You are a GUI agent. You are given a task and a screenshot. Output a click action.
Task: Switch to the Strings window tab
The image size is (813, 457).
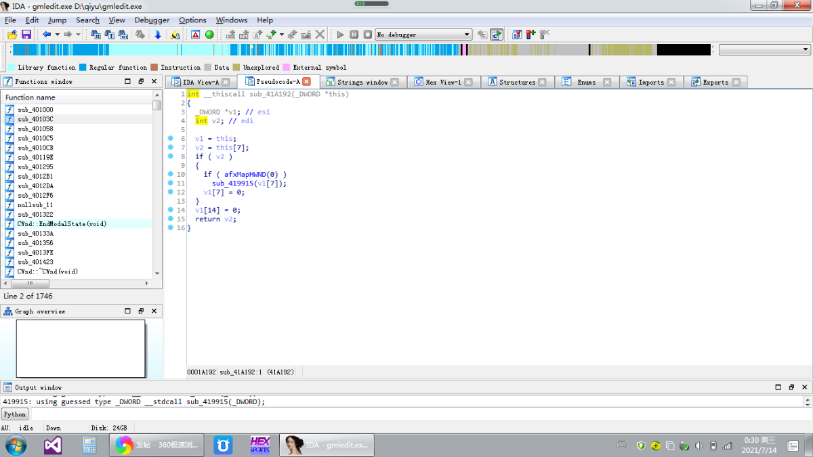click(362, 82)
